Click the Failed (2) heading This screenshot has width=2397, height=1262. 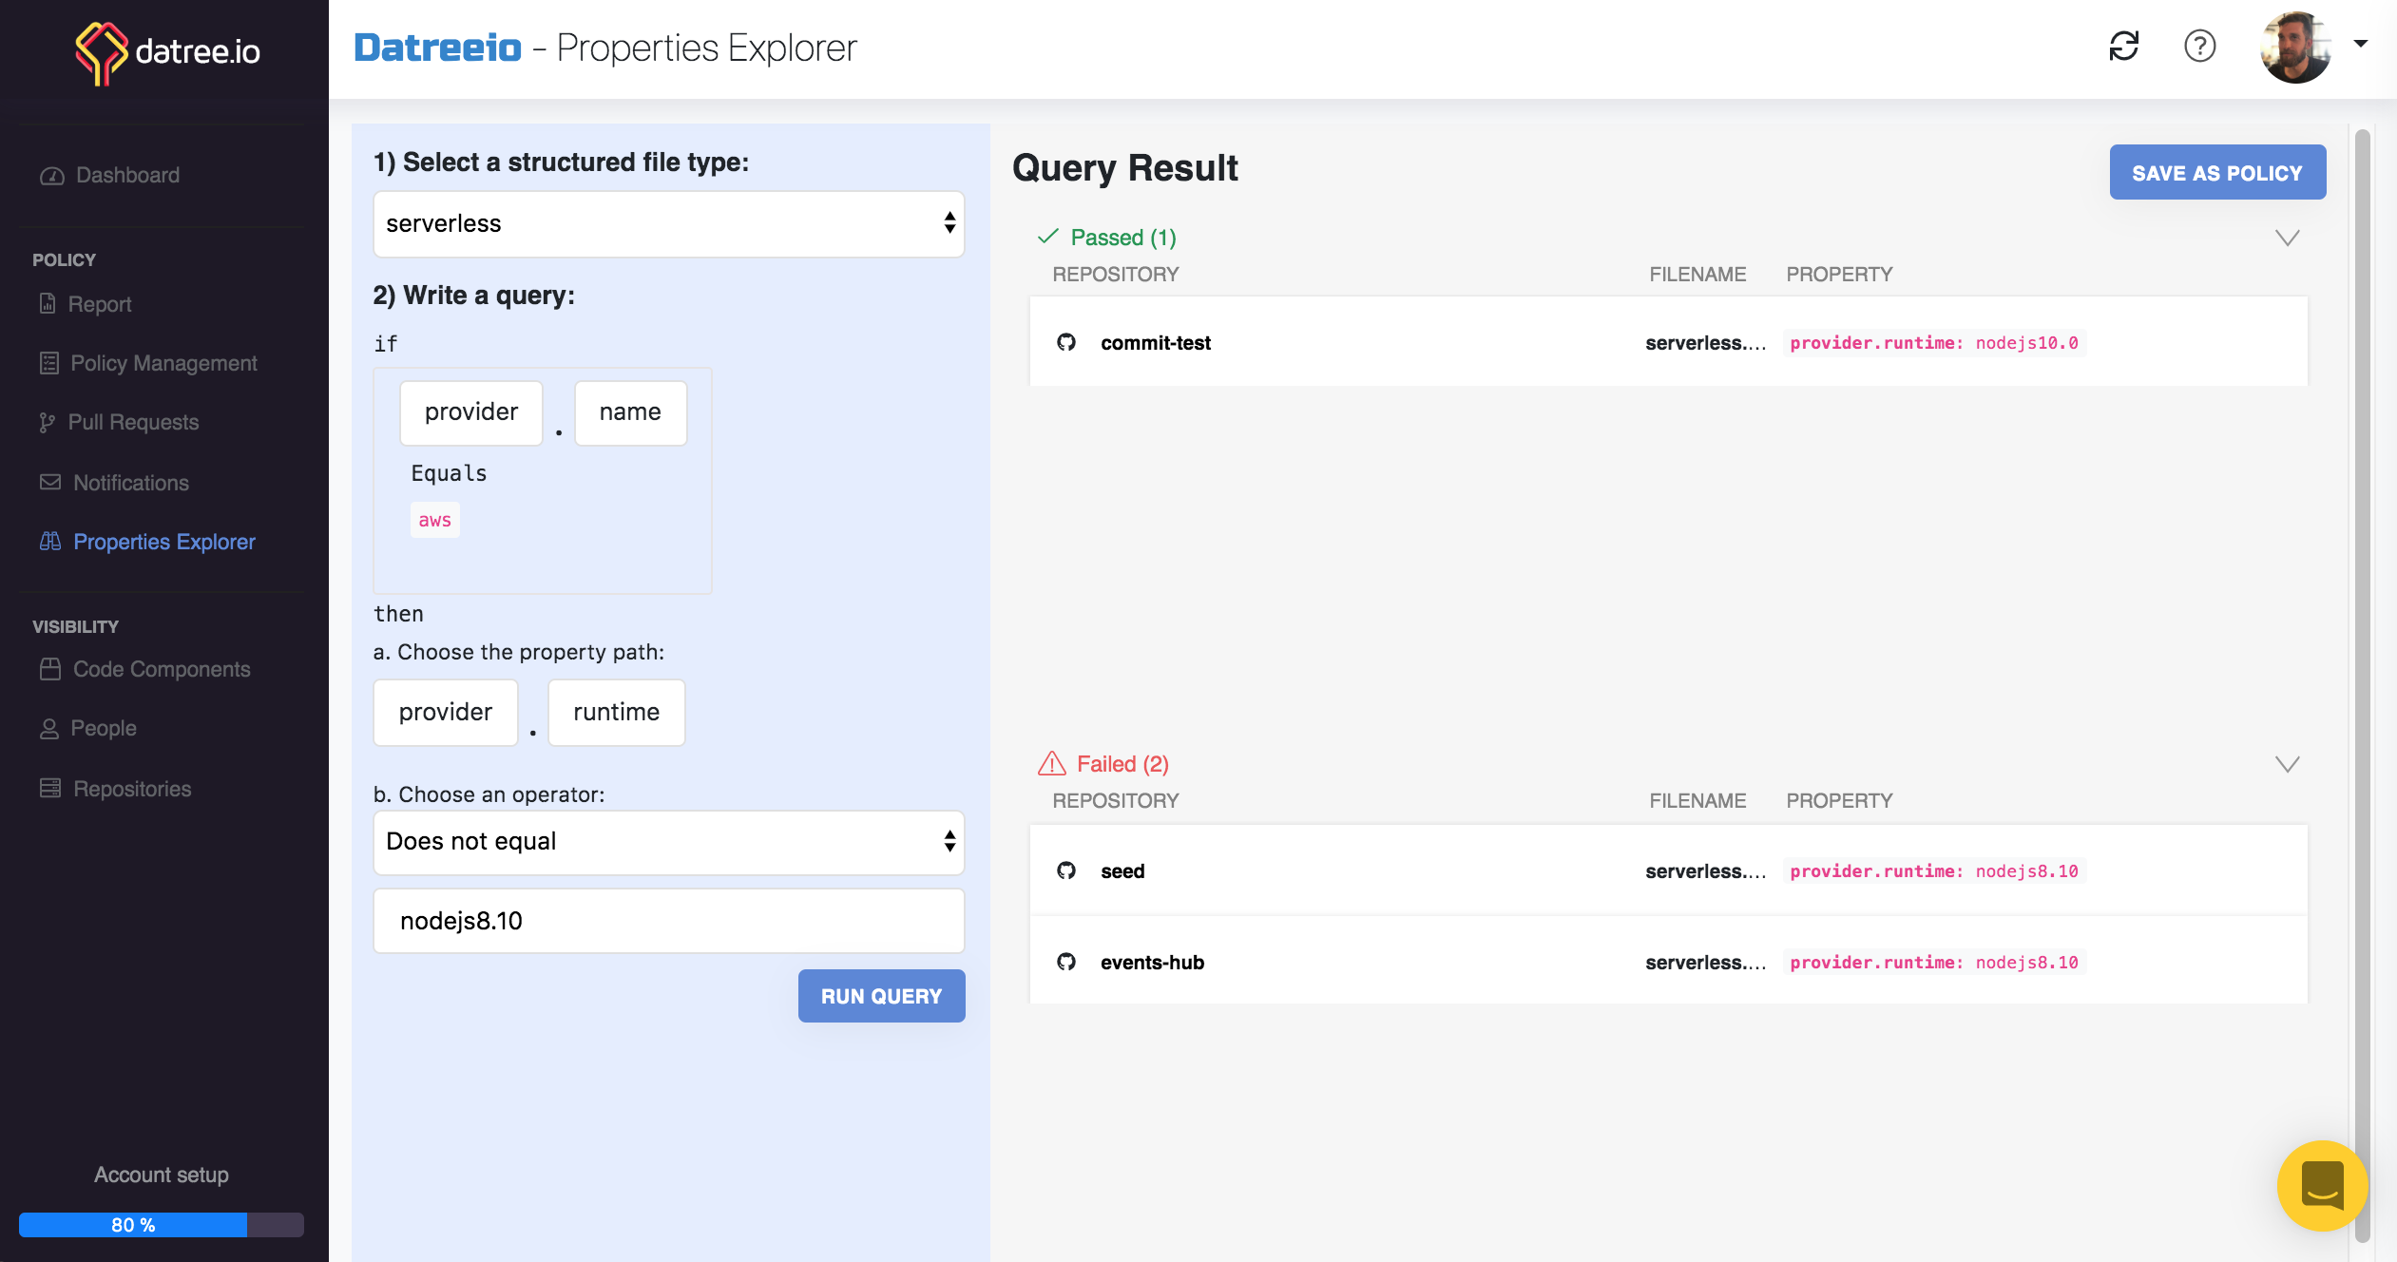pos(1122,764)
